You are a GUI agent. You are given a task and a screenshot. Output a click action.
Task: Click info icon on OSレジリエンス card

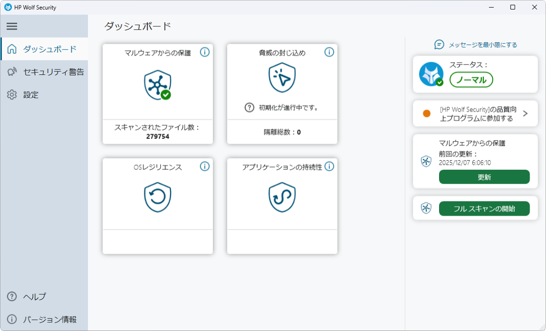coord(205,167)
